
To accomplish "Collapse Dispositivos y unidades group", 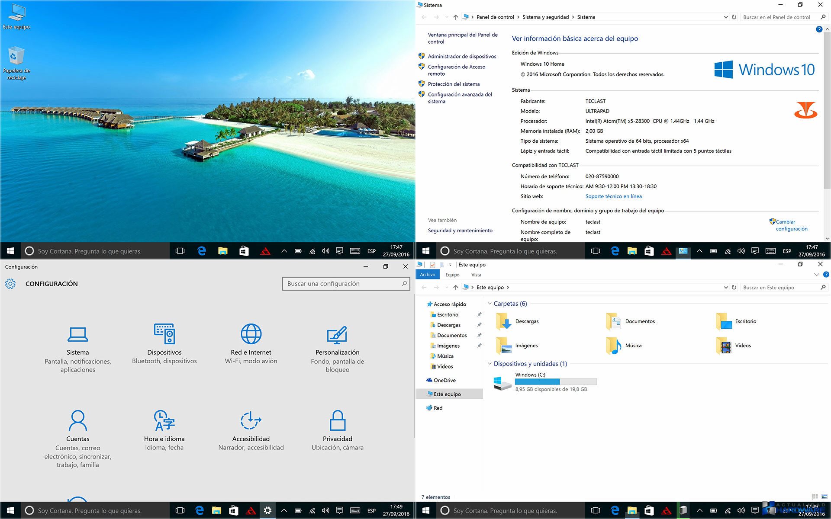I will (x=490, y=364).
